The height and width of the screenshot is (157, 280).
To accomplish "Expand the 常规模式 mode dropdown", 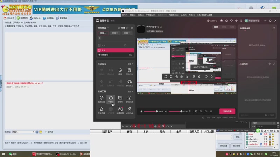I will tap(103, 28).
